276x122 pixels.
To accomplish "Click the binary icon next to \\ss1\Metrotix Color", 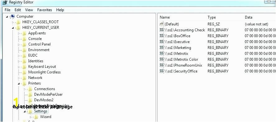I will 161,59.
